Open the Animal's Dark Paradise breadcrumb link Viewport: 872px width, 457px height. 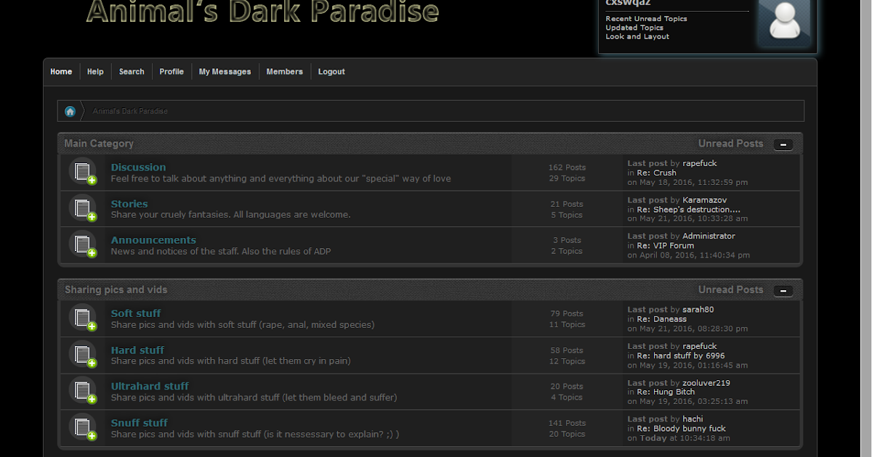click(129, 110)
